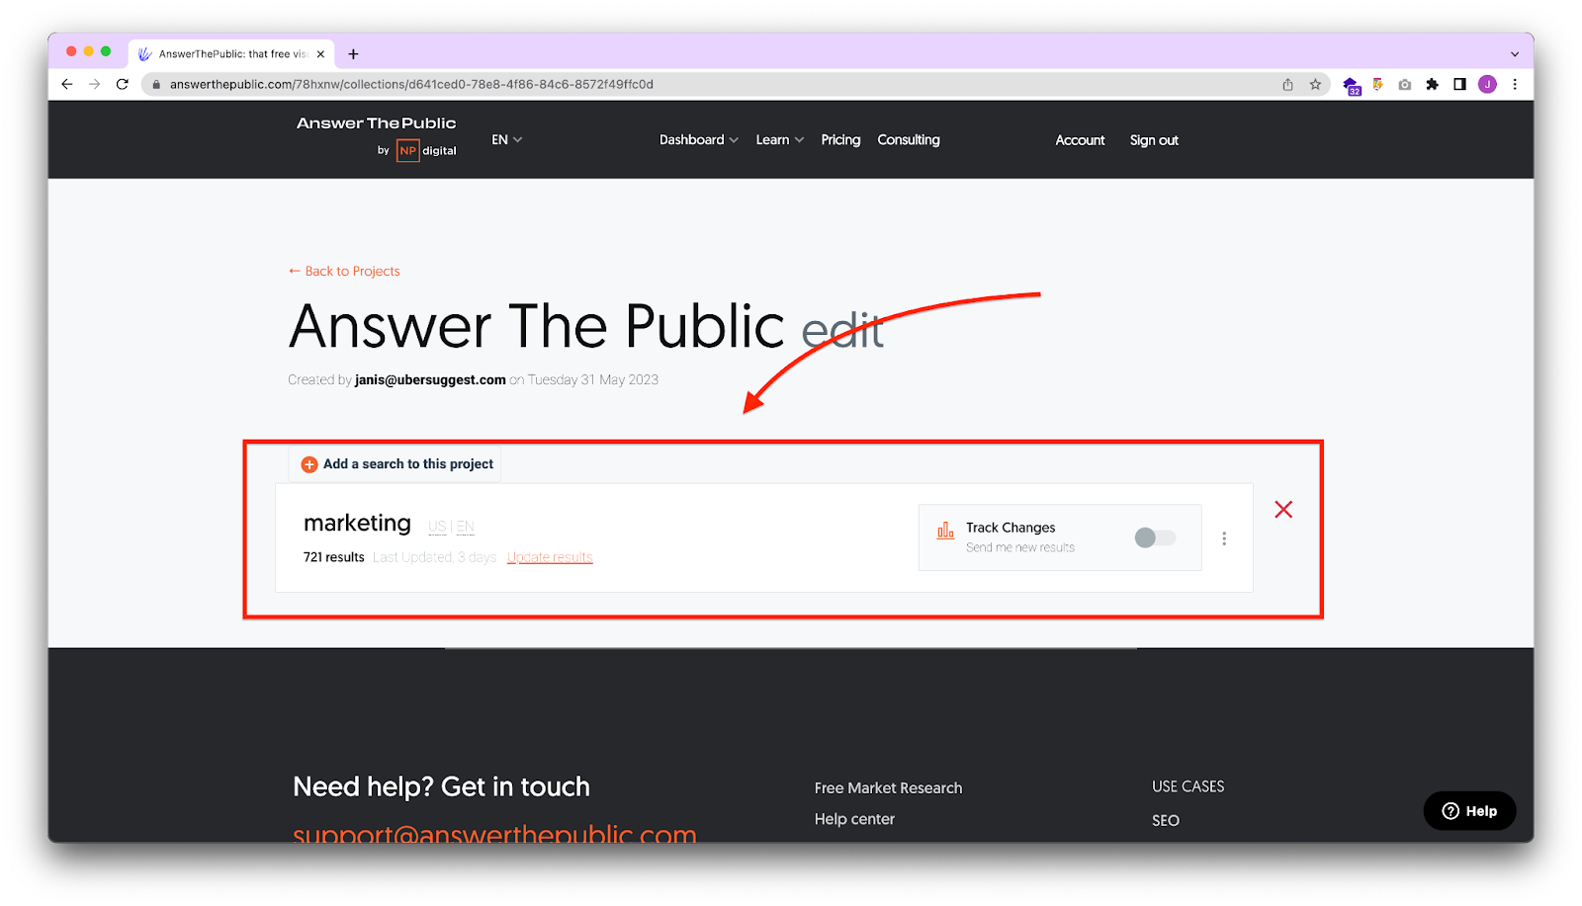Open the Help center footer link

tap(854, 819)
